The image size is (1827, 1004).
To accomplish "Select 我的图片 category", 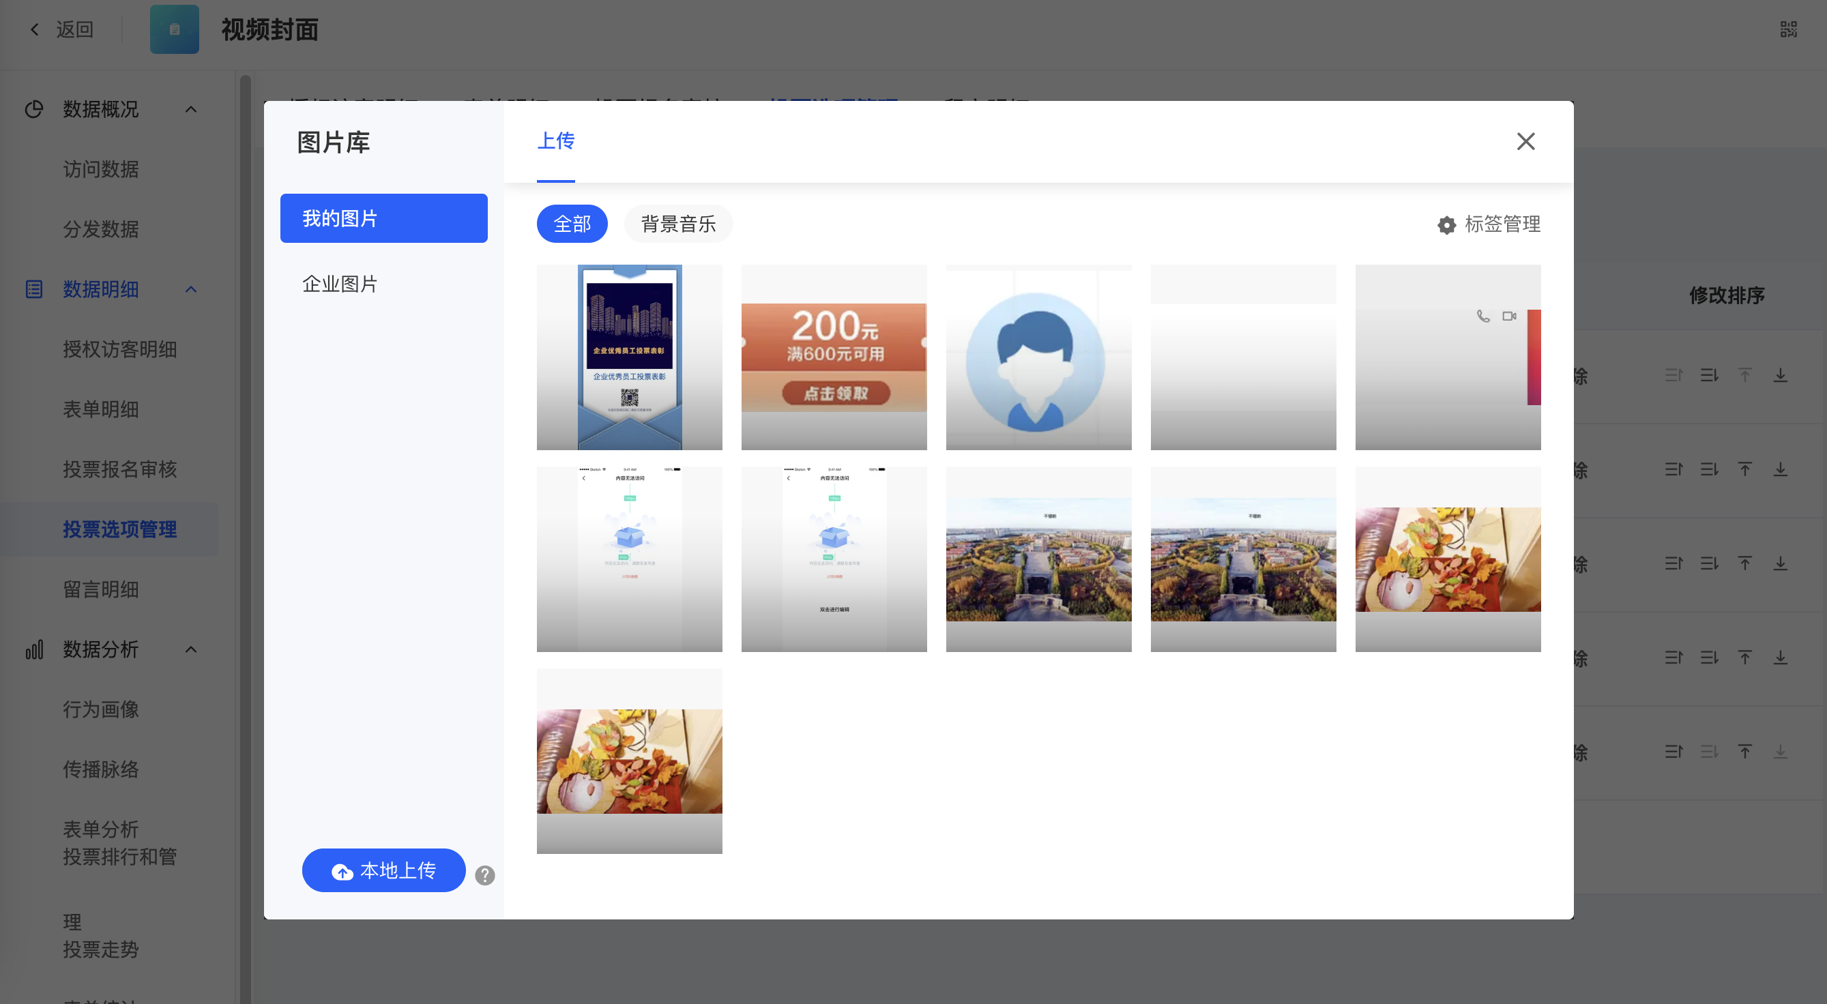I will point(383,218).
